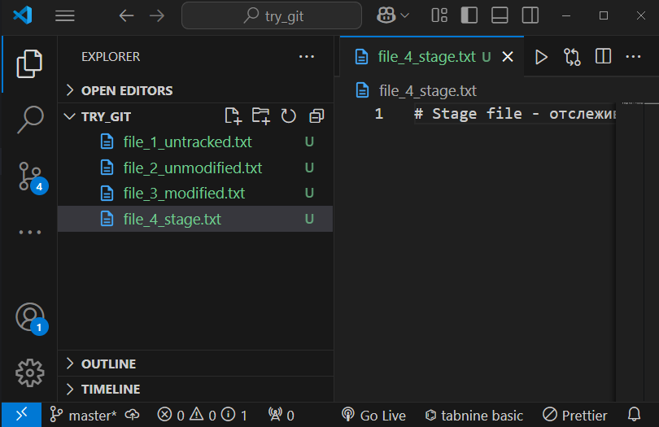659x427 pixels.
Task: Click the master branch indicator
Action: tap(84, 415)
